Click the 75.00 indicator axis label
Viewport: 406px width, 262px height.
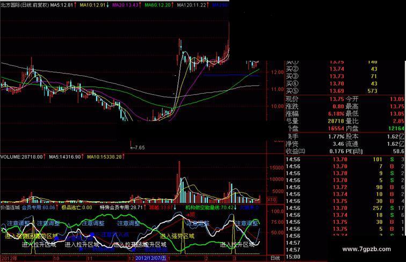277,222
